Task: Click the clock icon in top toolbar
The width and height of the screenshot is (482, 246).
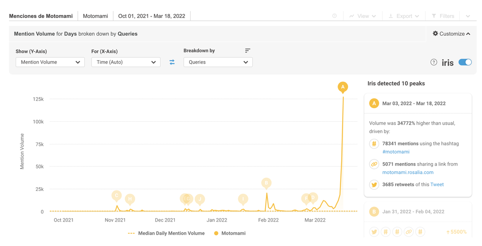Action: point(335,16)
